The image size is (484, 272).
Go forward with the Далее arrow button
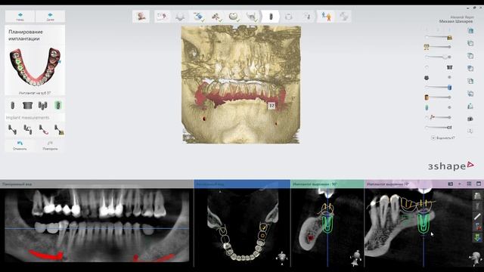(x=51, y=17)
